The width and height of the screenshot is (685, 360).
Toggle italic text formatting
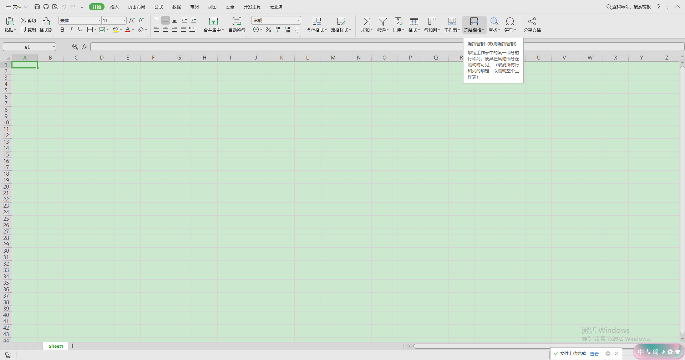coord(71,30)
